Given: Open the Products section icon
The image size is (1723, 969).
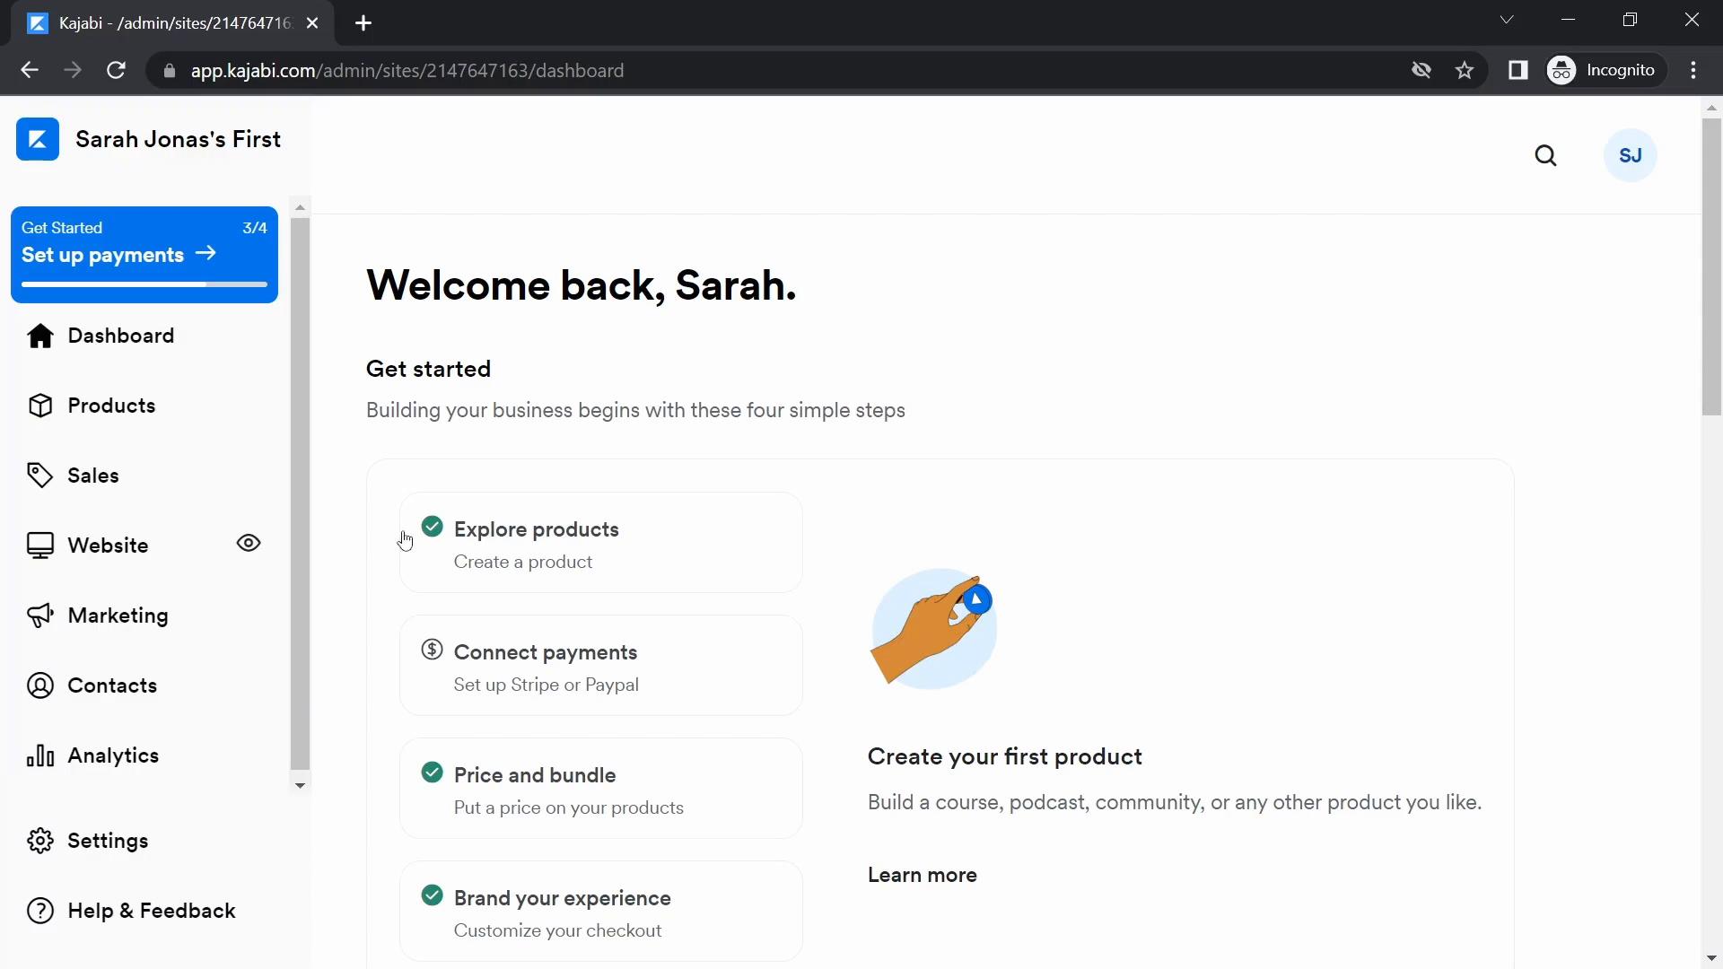Looking at the screenshot, I should [39, 404].
